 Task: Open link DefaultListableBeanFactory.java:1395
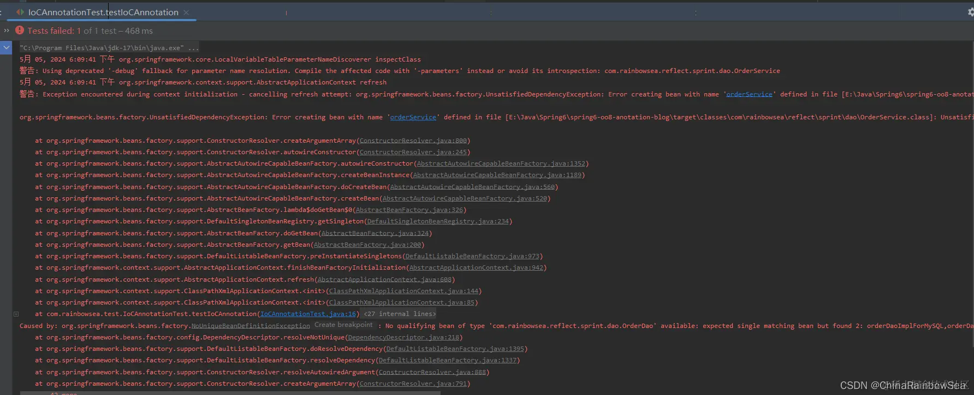[455, 349]
